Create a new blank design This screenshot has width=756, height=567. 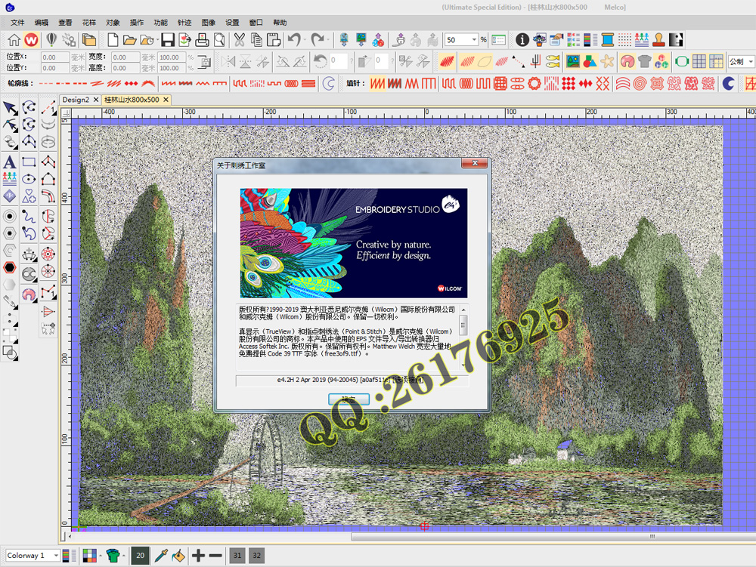[x=113, y=40]
